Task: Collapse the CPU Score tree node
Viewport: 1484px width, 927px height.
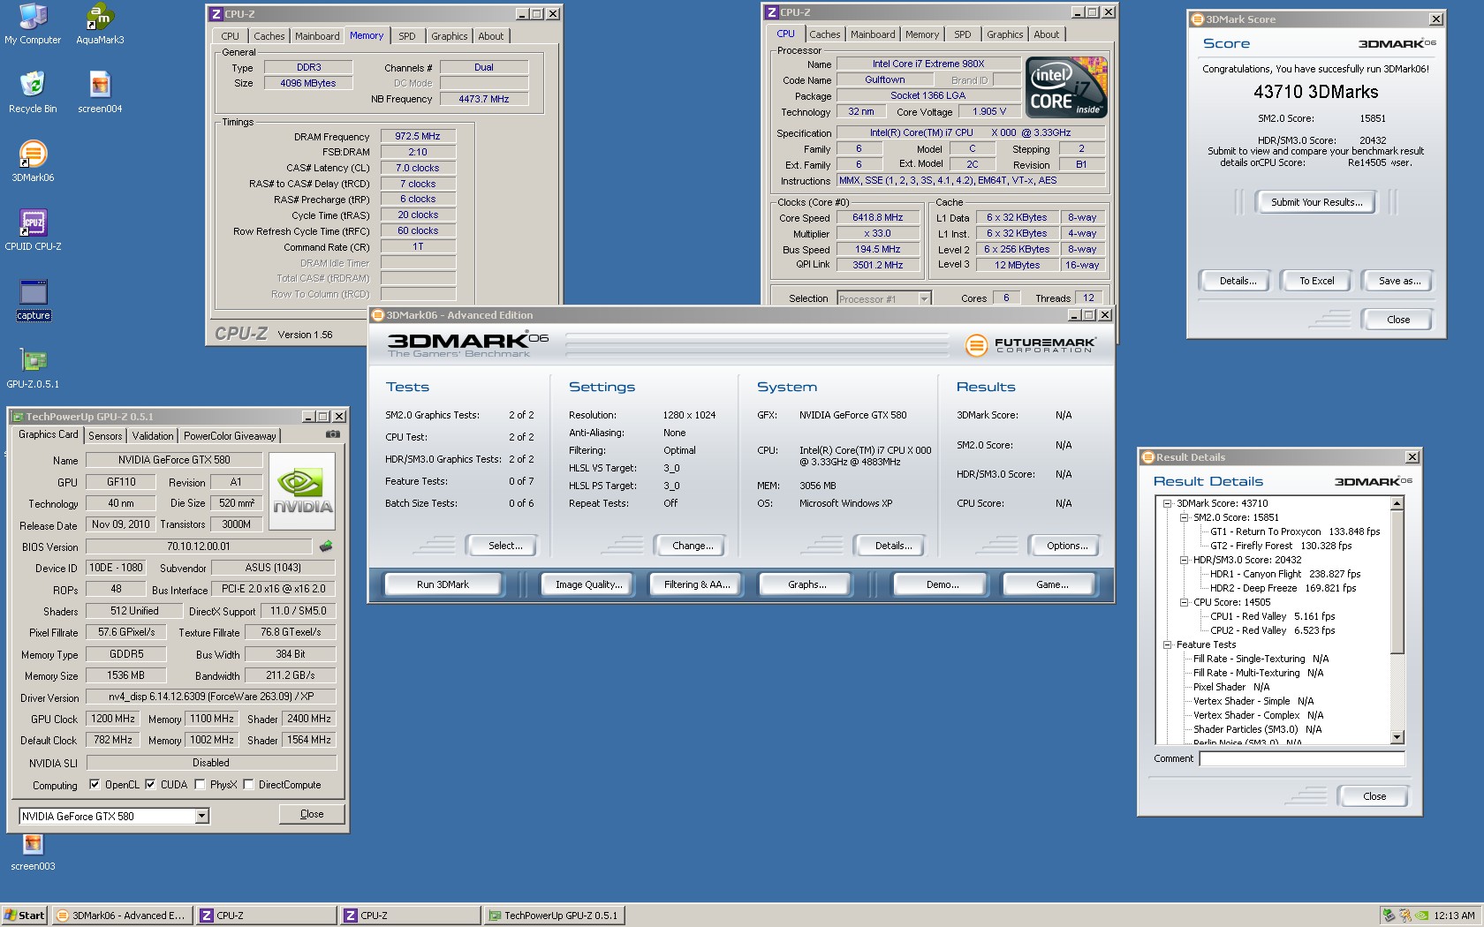Action: tap(1184, 602)
